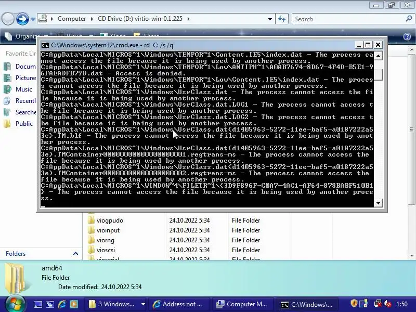Viewport: 416px width, 312px height.
Task: Launch Internet Explorer from quick launch
Action: point(62,304)
